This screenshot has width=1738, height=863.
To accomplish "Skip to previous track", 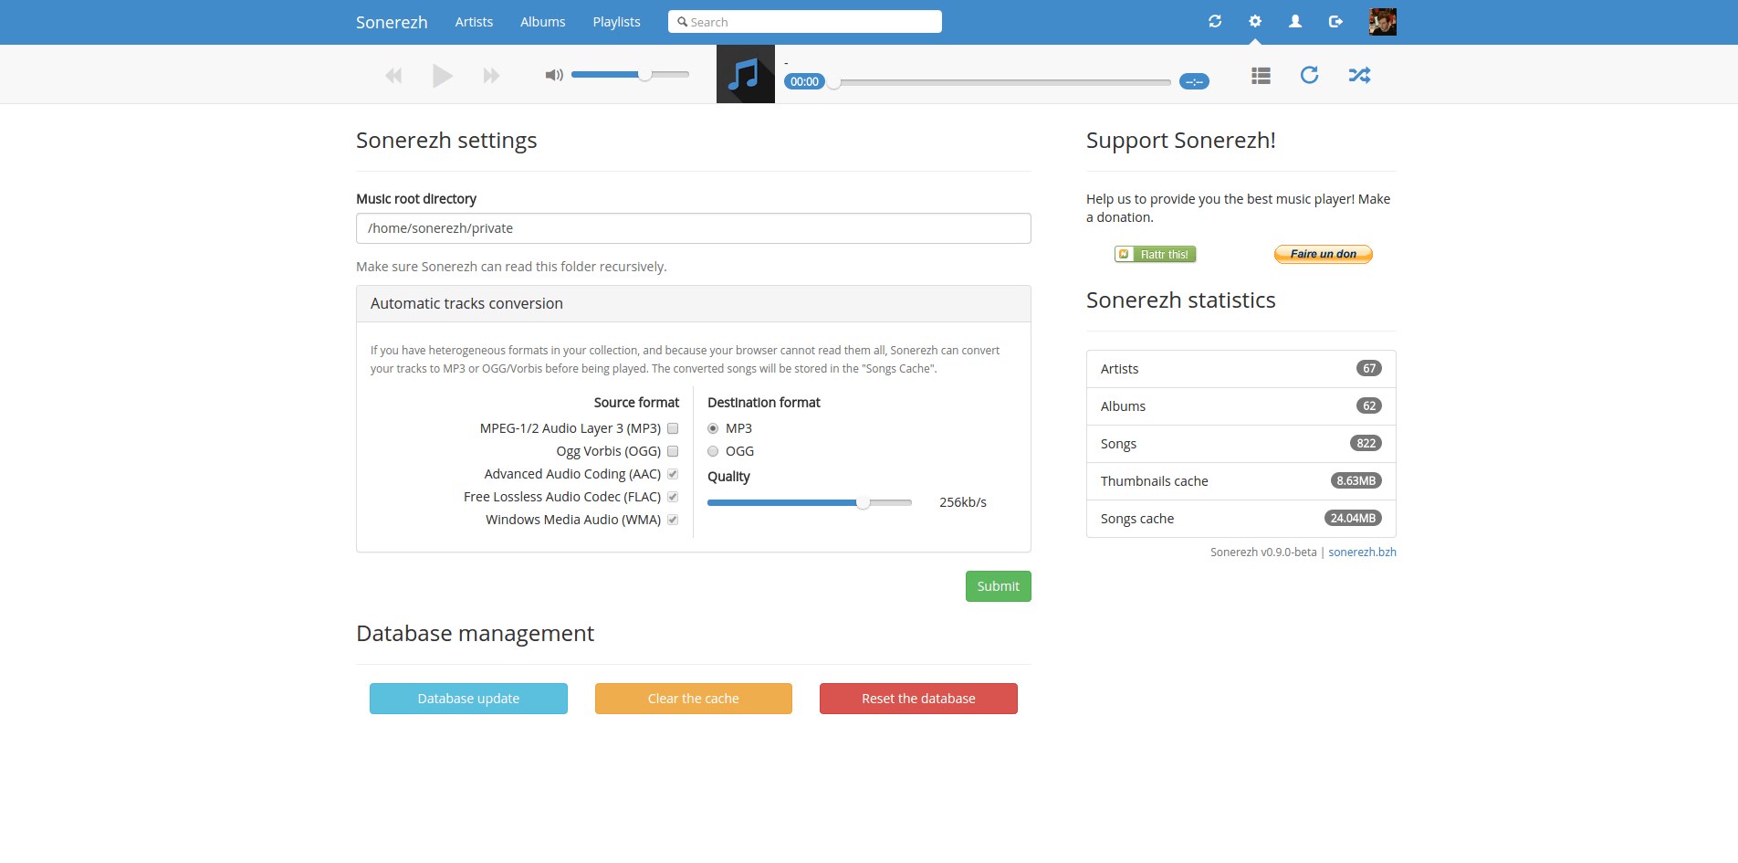I will [393, 75].
